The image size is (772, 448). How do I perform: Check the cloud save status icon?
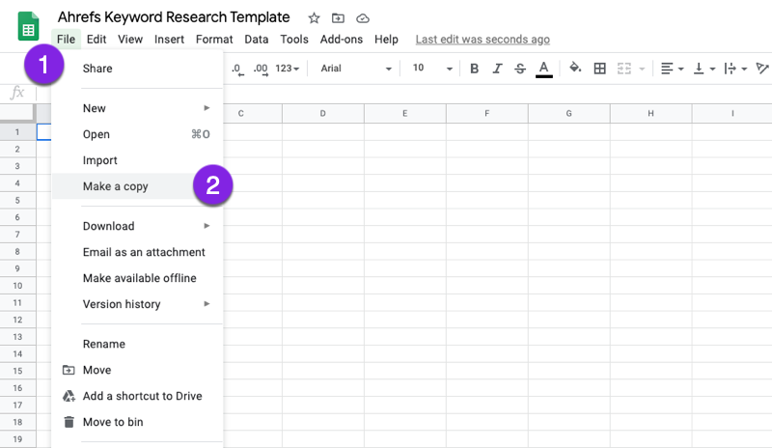363,18
